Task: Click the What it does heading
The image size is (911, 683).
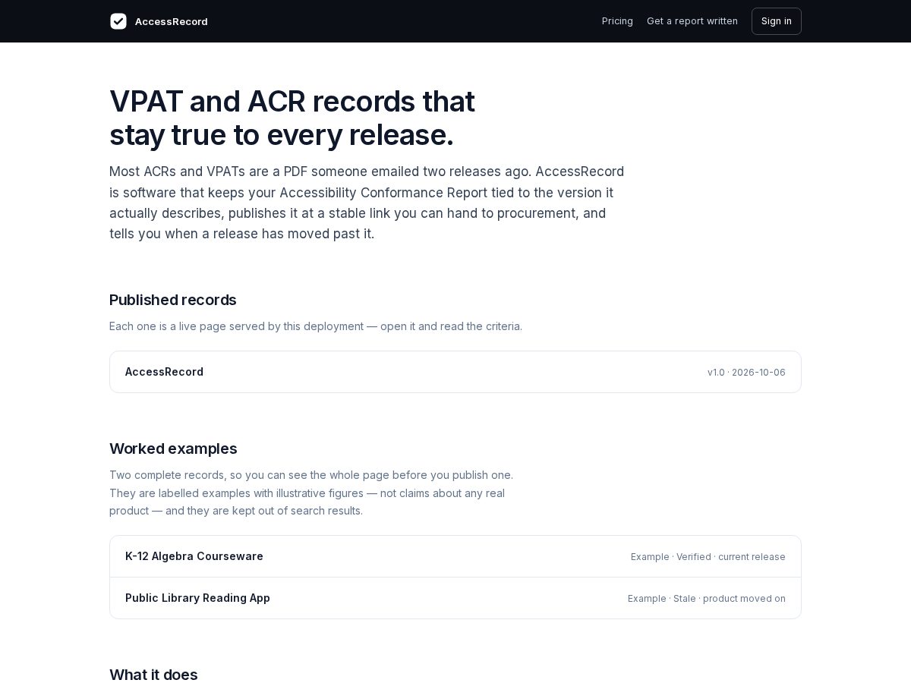Action: pos(153,675)
